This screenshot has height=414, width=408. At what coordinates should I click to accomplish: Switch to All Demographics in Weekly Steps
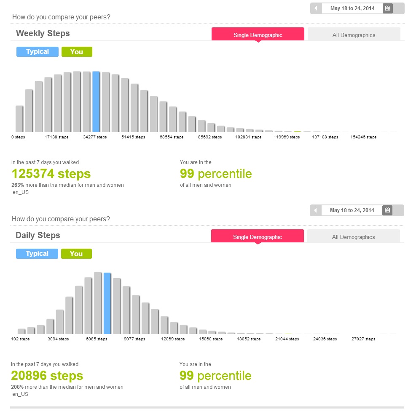(x=354, y=35)
